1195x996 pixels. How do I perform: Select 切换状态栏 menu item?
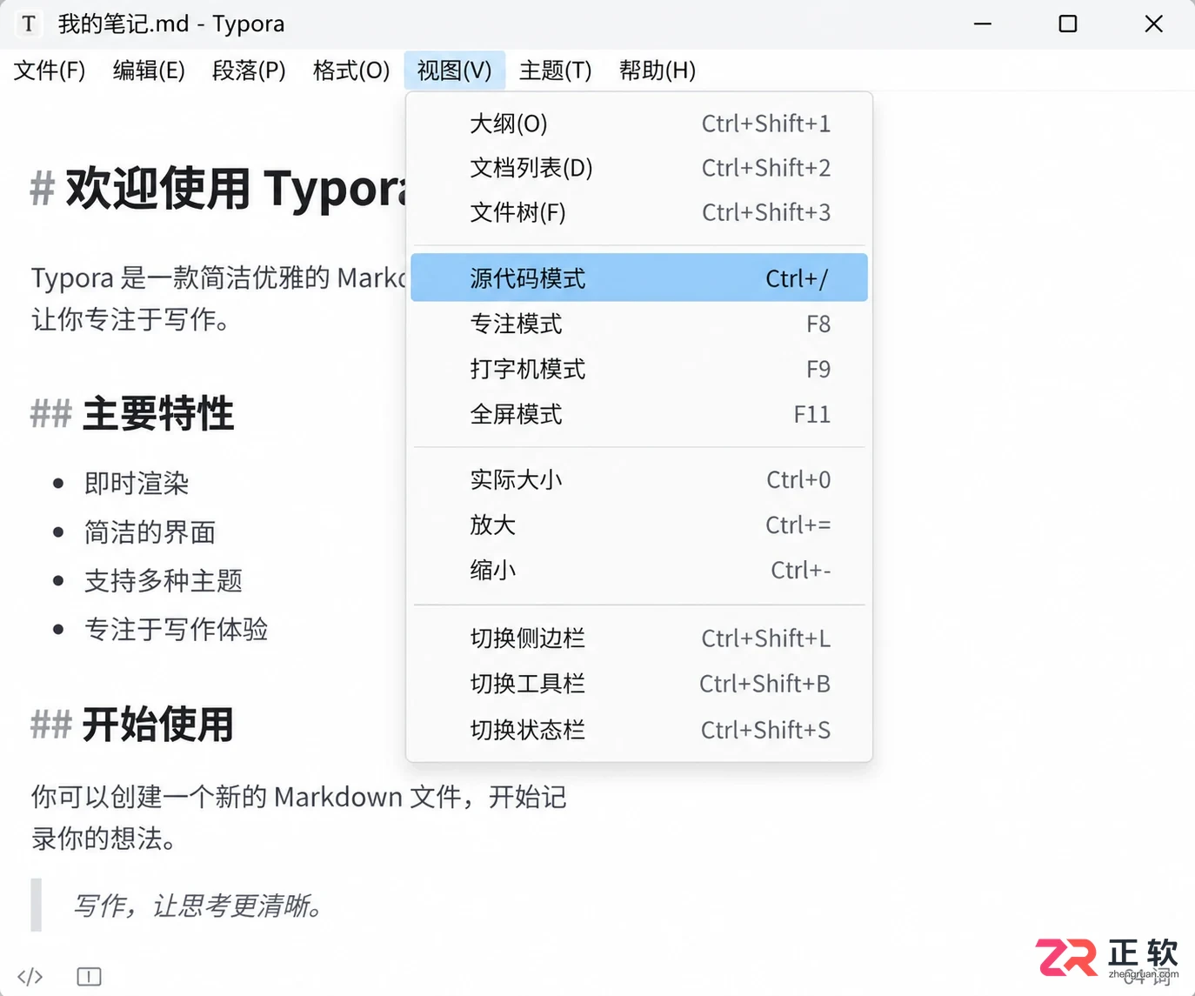click(639, 729)
